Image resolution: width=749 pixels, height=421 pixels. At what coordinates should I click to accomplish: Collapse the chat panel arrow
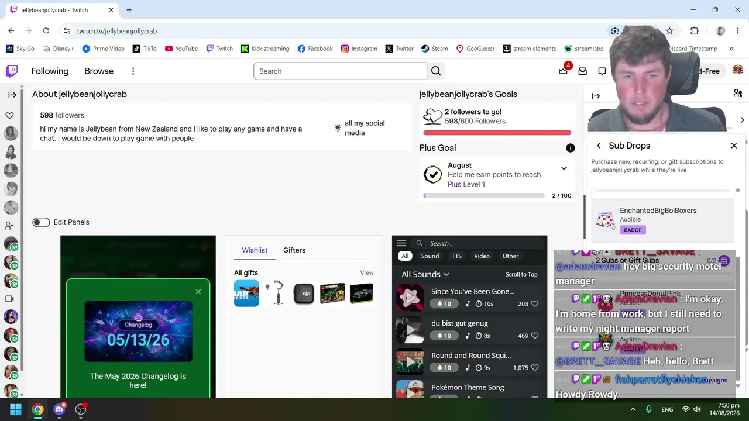pyautogui.click(x=596, y=96)
